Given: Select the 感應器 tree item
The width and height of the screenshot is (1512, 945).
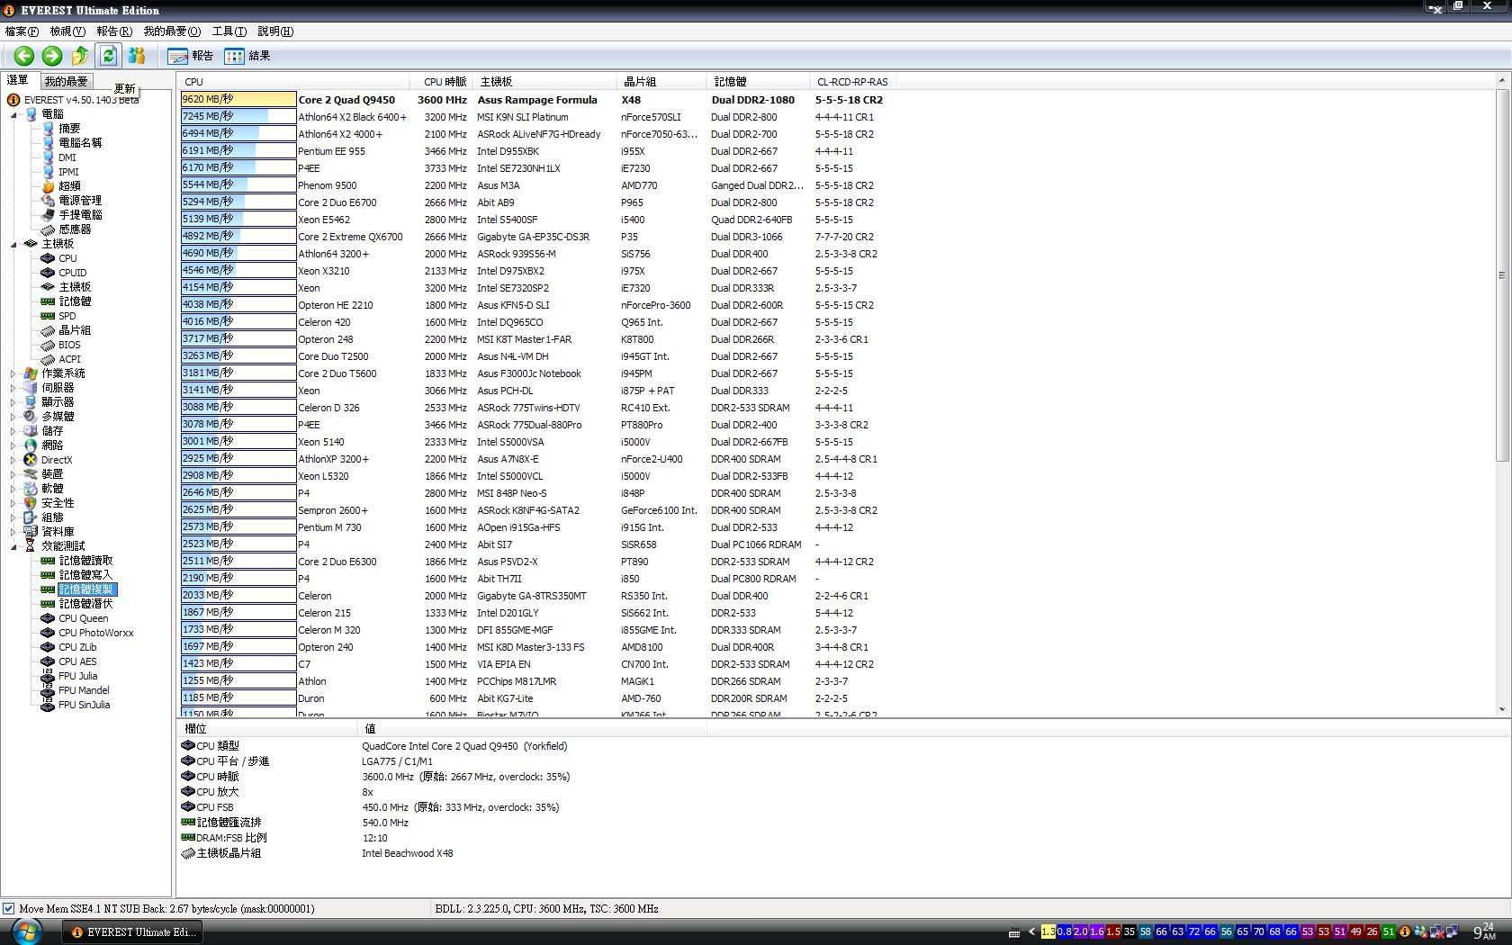Looking at the screenshot, I should tap(75, 229).
